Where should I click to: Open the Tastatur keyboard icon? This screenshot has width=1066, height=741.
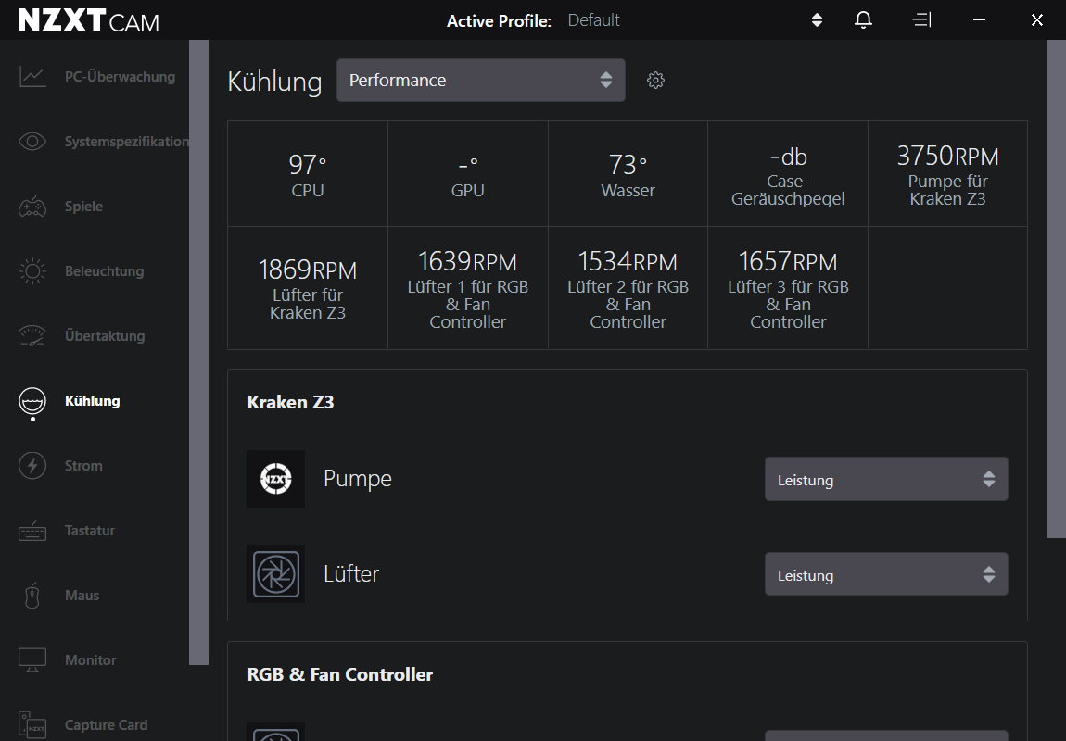(32, 531)
